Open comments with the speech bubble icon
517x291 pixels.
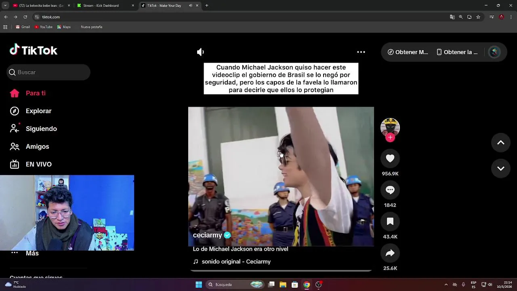(390, 190)
